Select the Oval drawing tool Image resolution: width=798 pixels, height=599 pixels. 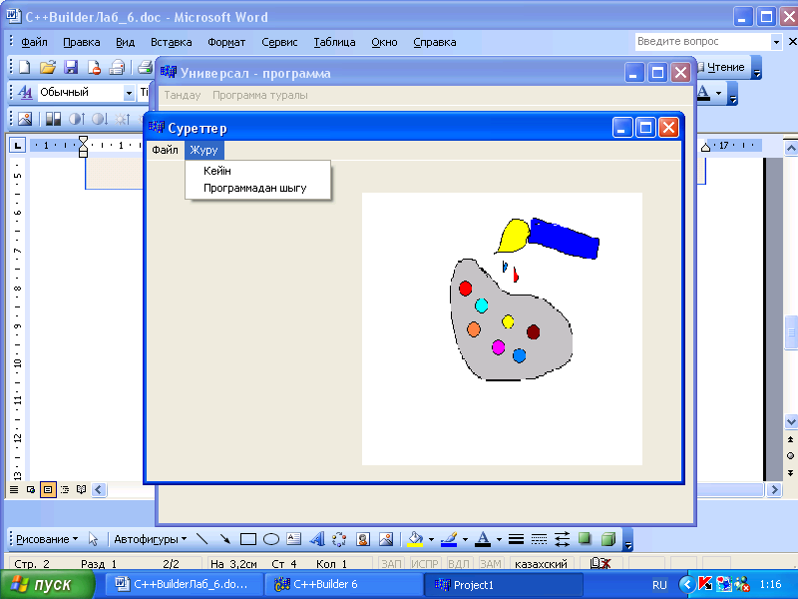point(270,539)
